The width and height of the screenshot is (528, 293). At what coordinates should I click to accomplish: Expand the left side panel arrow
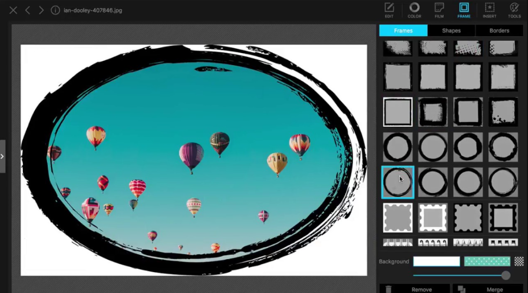click(2, 156)
